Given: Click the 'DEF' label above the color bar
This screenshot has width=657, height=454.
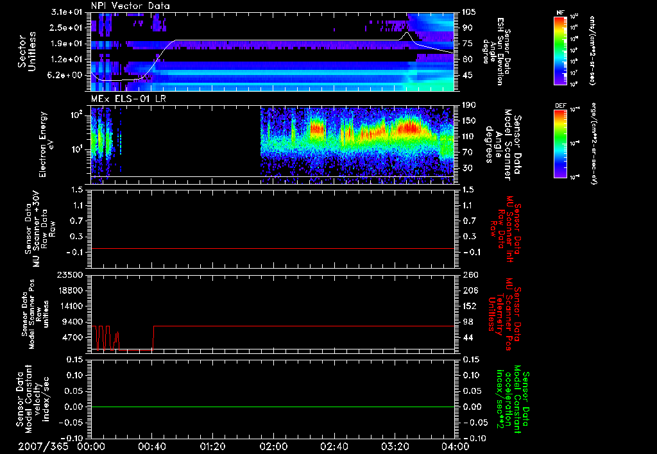Looking at the screenshot, I should [560, 106].
